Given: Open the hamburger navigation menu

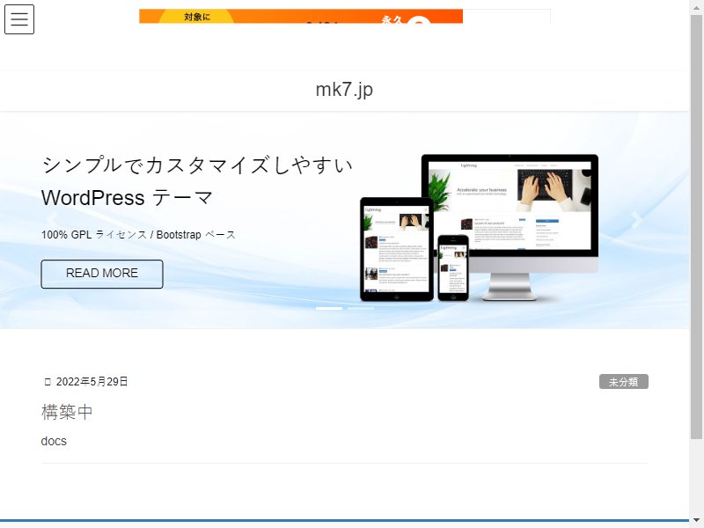Looking at the screenshot, I should [19, 19].
